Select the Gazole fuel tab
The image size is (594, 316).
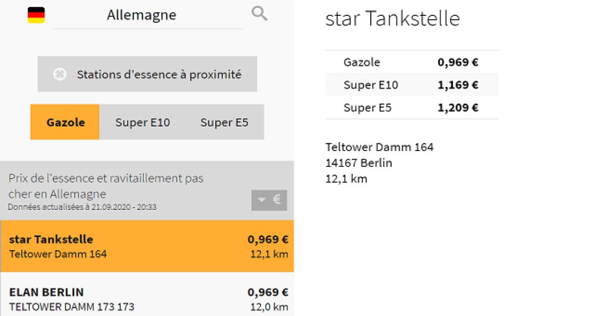tap(65, 122)
